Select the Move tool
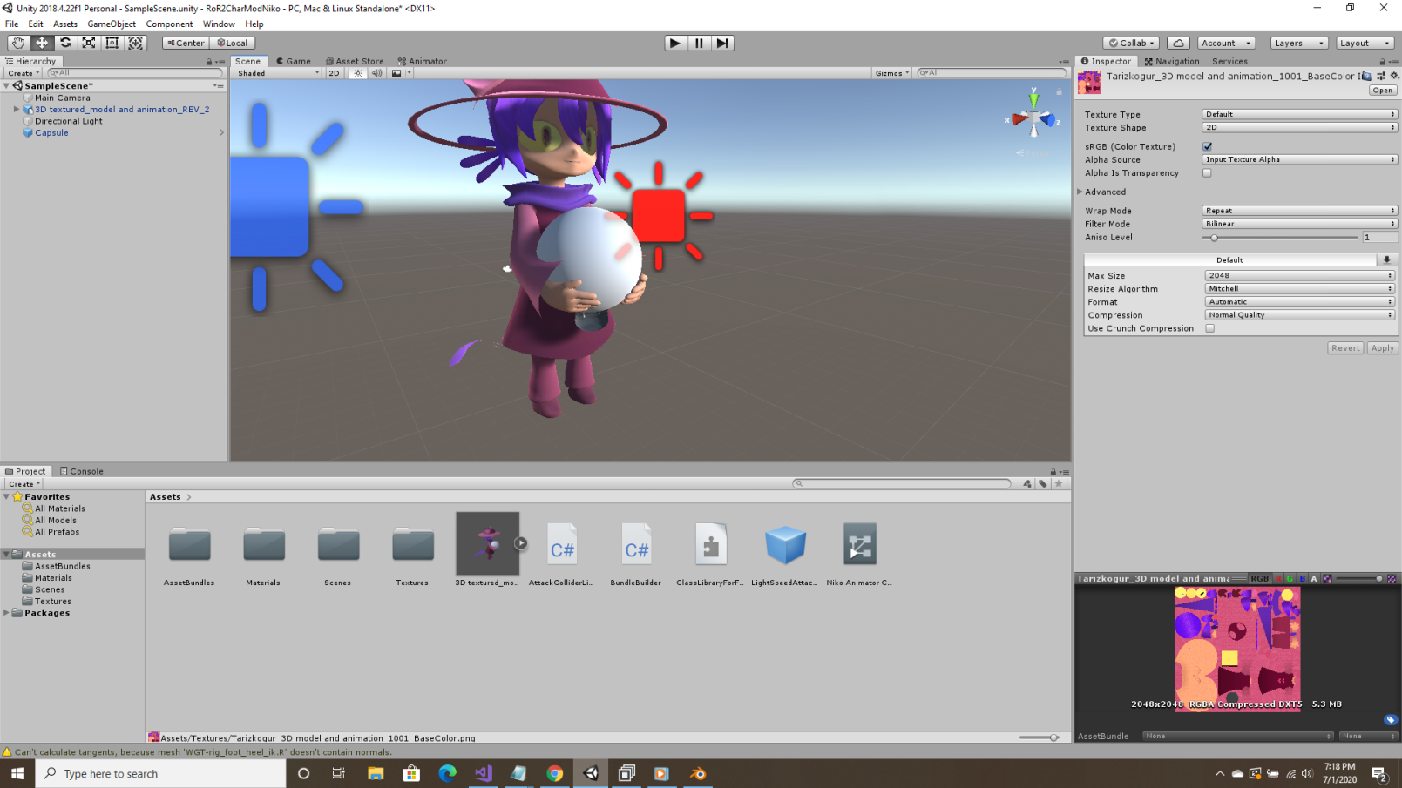Image resolution: width=1402 pixels, height=788 pixels. point(42,43)
